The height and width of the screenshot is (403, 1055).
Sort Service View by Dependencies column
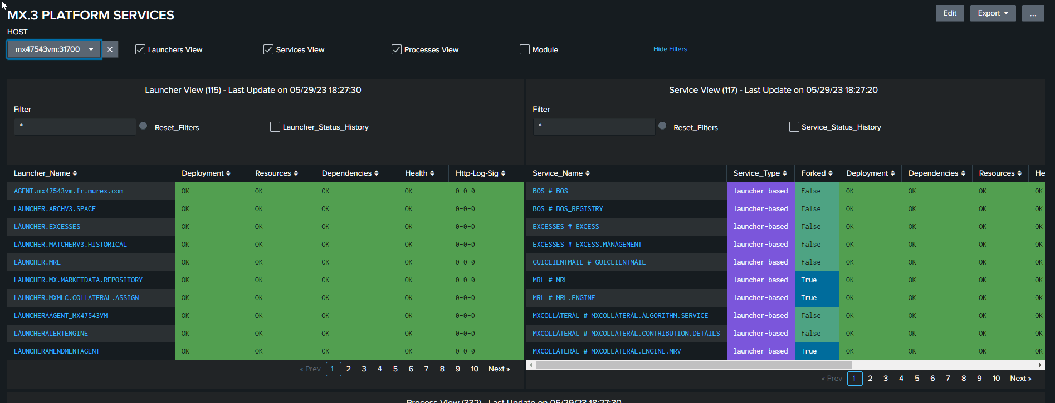[937, 173]
